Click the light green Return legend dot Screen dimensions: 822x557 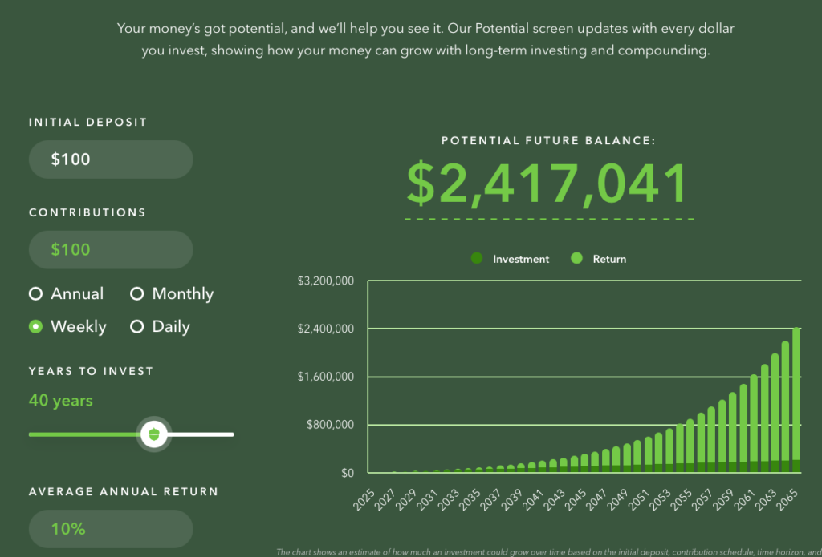click(x=576, y=259)
